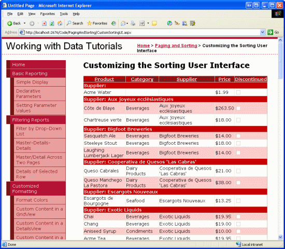285x249 pixels.
Task: Expand the Address bar dropdown arrow
Action: tap(262, 32)
